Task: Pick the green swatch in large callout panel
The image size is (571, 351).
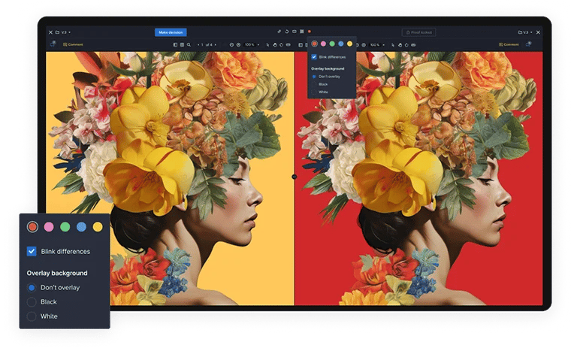Action: click(65, 226)
